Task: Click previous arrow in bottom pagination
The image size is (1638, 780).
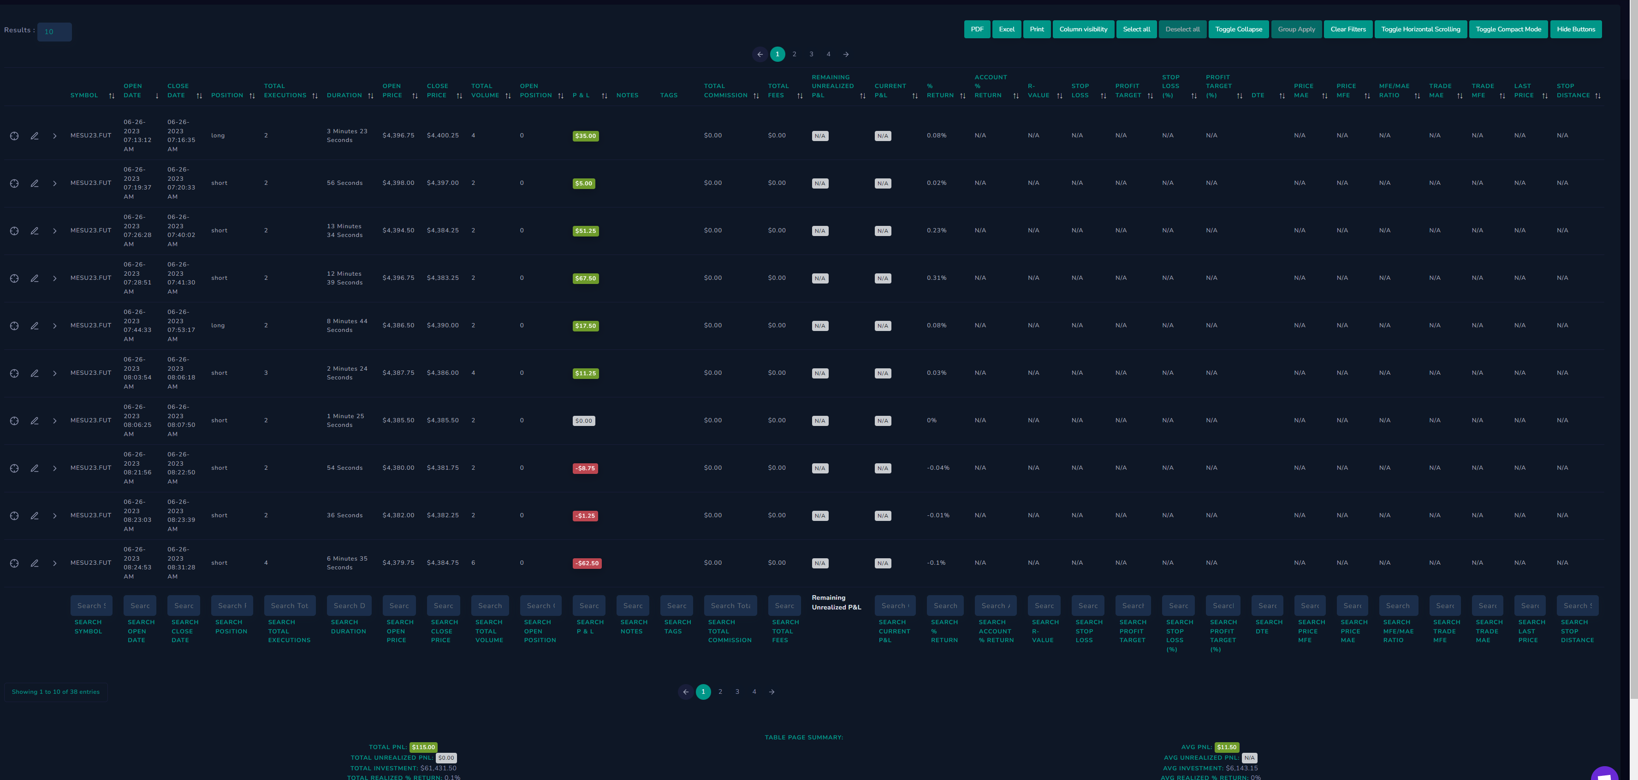Action: [x=685, y=691]
